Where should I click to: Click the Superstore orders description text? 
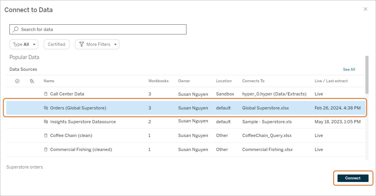(x=25, y=167)
